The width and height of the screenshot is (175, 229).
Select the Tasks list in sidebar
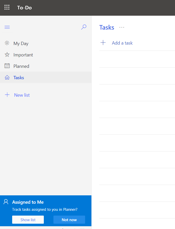pos(19,78)
